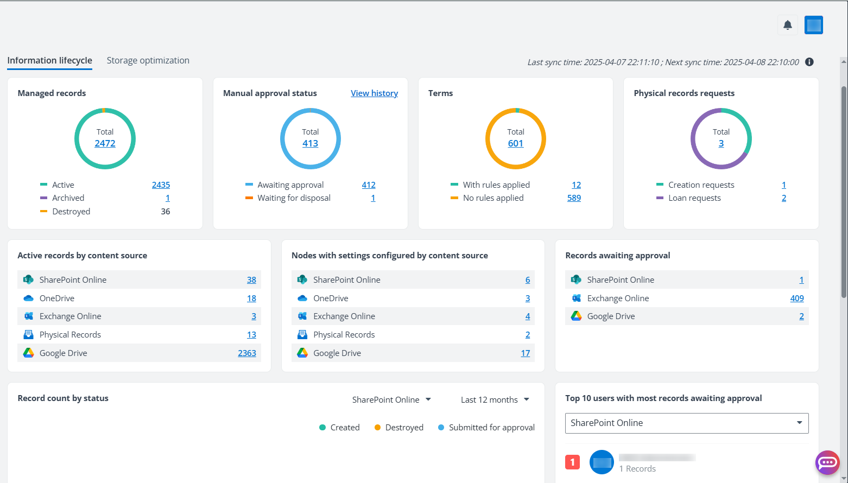Click the SharePoint Online icon under Active records
Image resolution: width=848 pixels, height=483 pixels.
(x=28, y=279)
